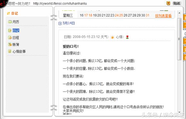
Task: Select day 18 in calendar strip
Action: click(90, 15)
